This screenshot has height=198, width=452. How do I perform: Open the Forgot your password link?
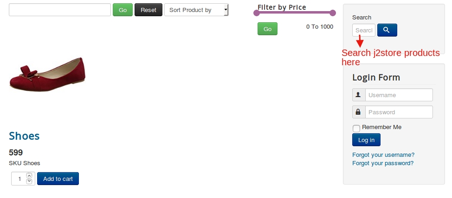383,163
